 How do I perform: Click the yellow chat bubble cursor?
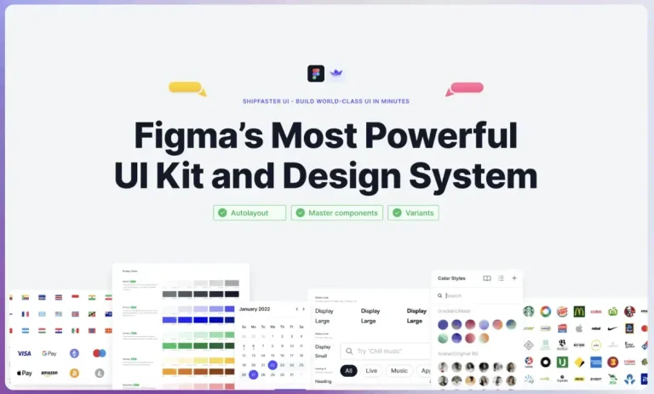point(187,88)
